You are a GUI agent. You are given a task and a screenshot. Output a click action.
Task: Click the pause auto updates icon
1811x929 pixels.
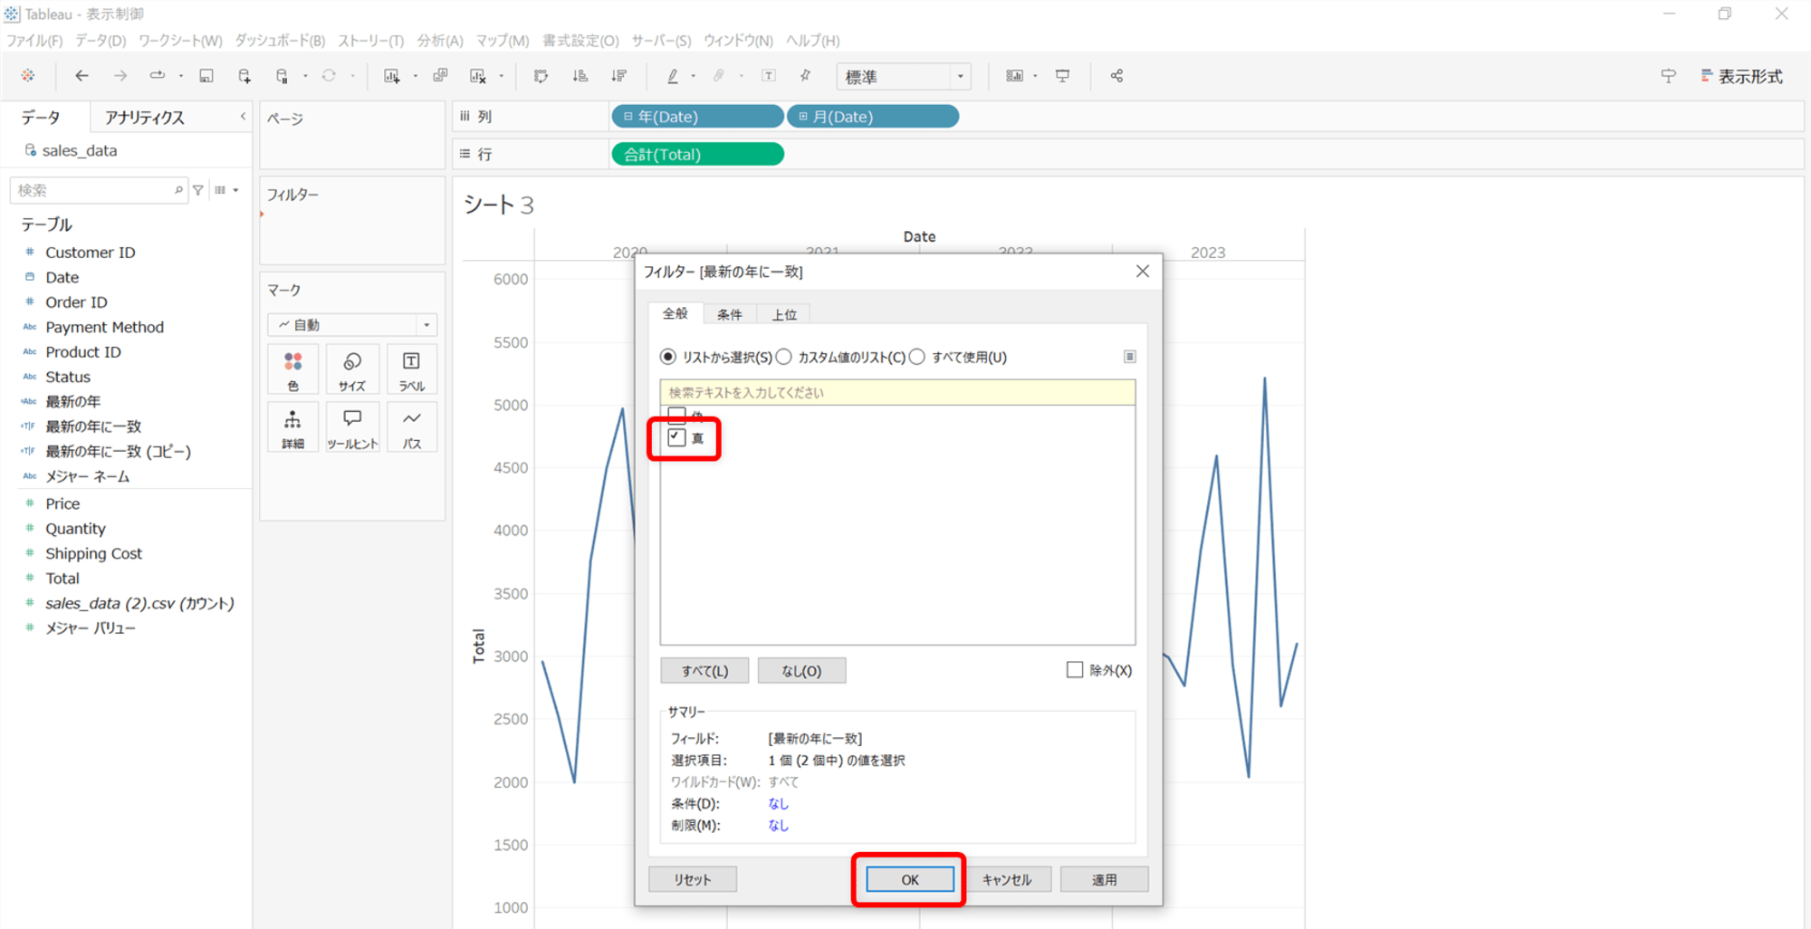coord(282,76)
